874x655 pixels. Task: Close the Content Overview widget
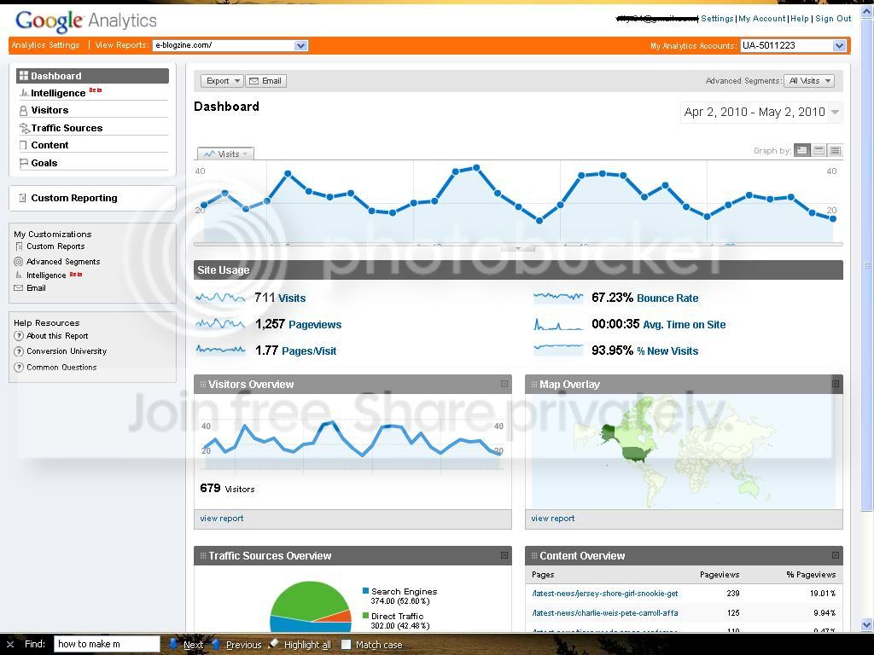(836, 555)
